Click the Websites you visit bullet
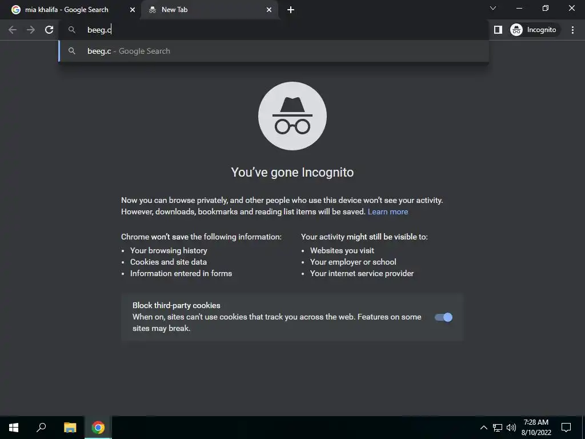Viewport: 585px width, 439px height. 342,250
